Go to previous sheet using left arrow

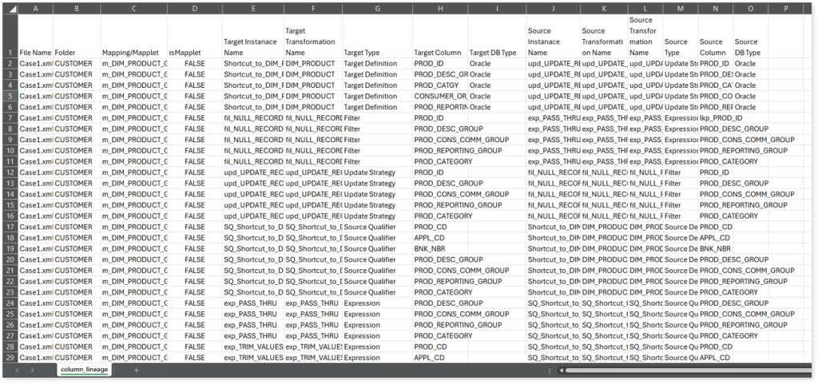(18, 370)
